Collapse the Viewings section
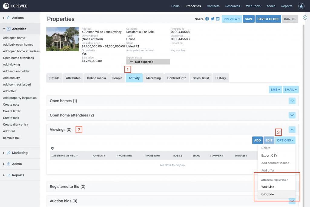 (292, 130)
